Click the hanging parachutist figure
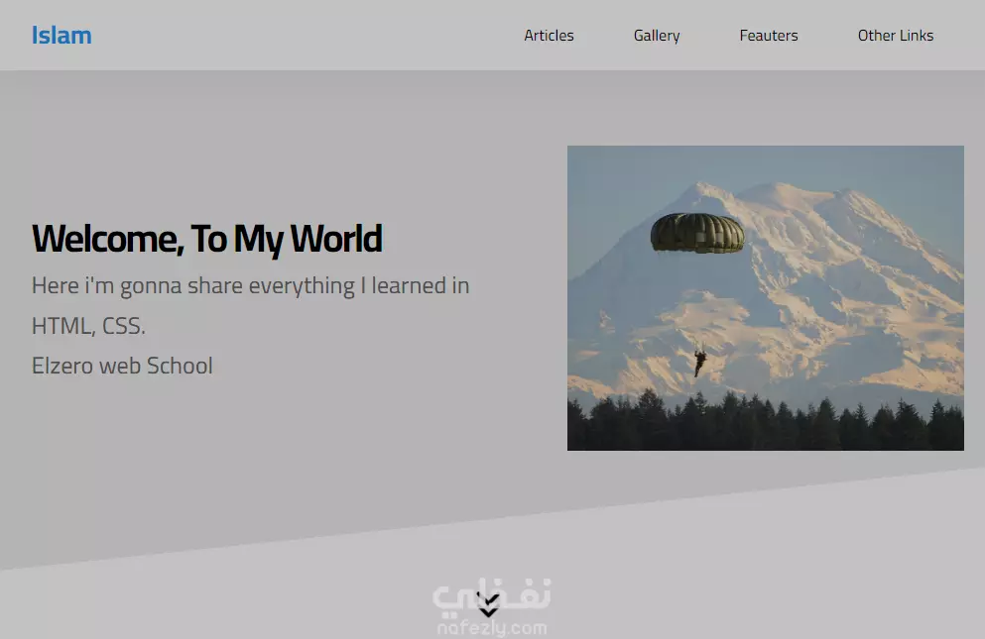This screenshot has height=639, width=985. pyautogui.click(x=699, y=362)
